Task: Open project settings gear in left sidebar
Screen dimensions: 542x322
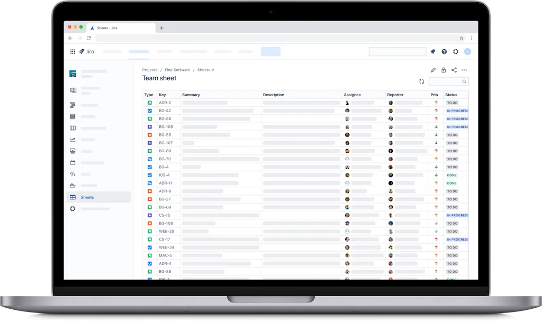Action: [73, 209]
